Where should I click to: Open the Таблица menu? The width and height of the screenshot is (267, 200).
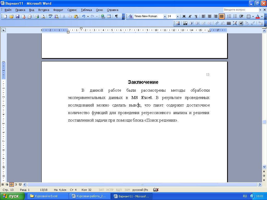86,10
